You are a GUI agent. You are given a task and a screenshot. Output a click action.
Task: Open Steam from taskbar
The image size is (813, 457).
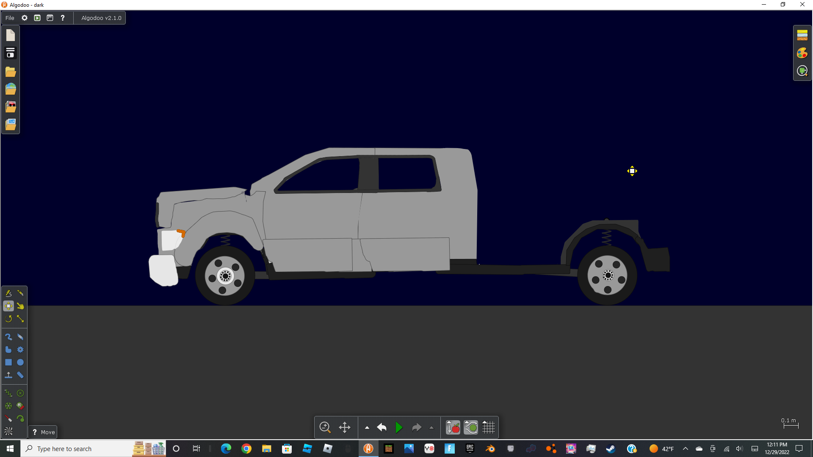pos(611,449)
